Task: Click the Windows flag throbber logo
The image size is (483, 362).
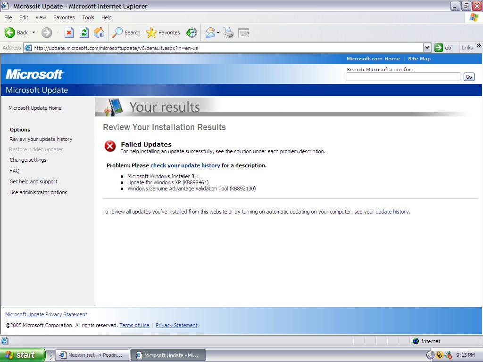Action: [x=474, y=17]
